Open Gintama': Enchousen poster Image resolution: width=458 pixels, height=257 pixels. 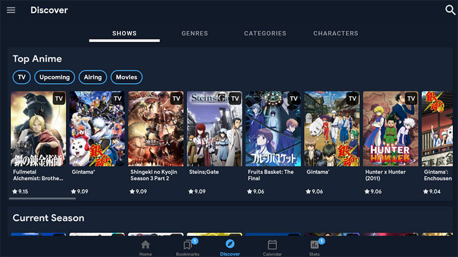tap(437, 129)
